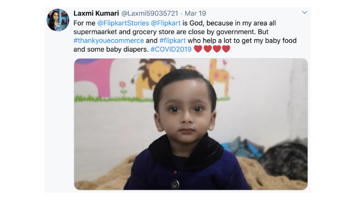355x200 pixels.
Task: Click Laxmi Kumari's round profile avatar
Action: pos(58,20)
